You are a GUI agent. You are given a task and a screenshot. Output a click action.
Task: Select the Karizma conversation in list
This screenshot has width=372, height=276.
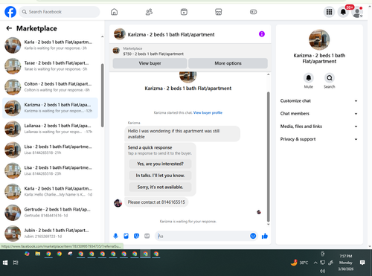[x=50, y=108]
